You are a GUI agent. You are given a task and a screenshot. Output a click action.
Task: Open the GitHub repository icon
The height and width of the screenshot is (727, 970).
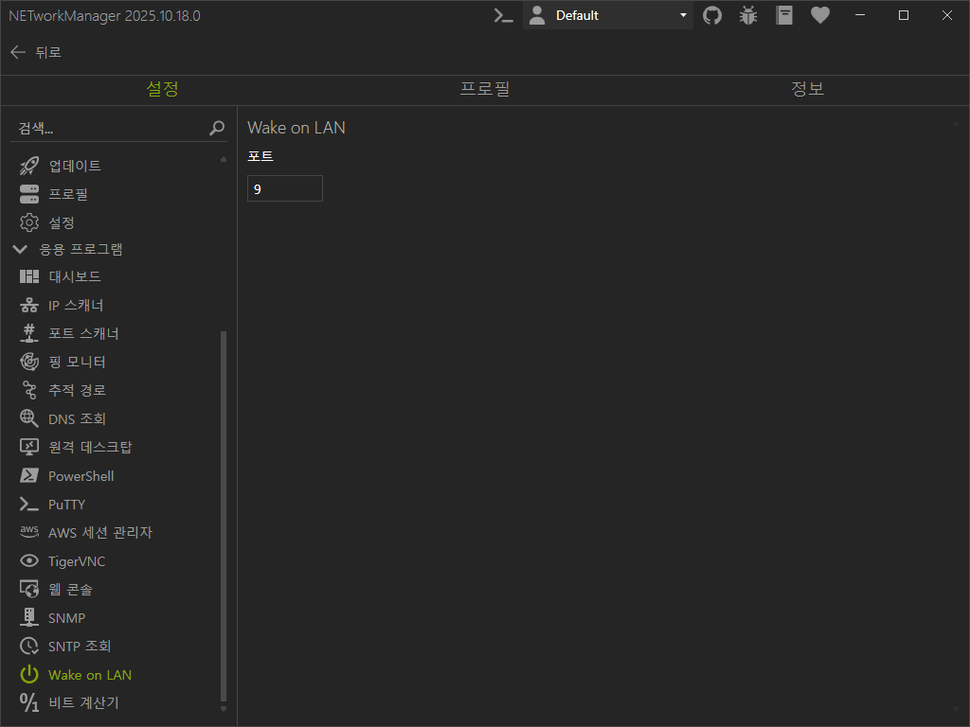coord(712,15)
